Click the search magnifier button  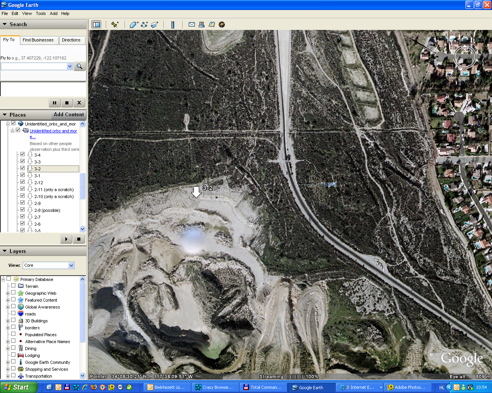click(x=79, y=66)
